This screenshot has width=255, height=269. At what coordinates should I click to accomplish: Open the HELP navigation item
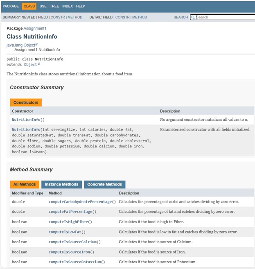coord(81,6)
